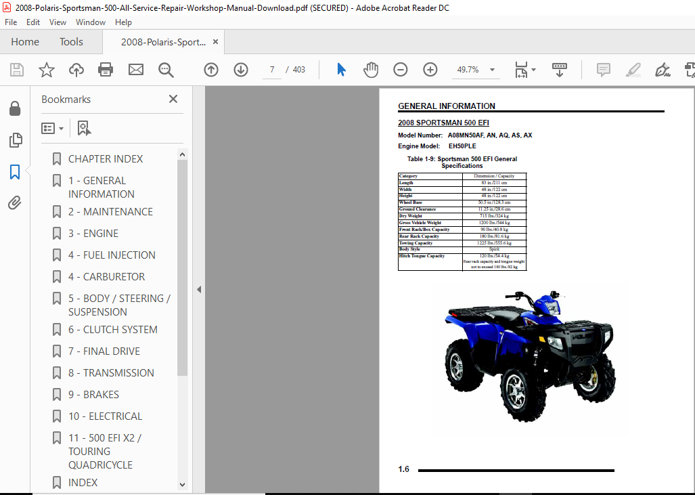695x495 pixels.
Task: Jump to 6 - CLUTCH SYSTEM bookmark
Action: coord(112,330)
